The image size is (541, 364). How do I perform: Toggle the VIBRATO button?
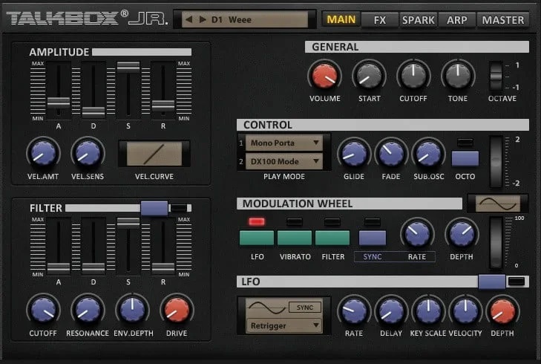pyautogui.click(x=295, y=238)
